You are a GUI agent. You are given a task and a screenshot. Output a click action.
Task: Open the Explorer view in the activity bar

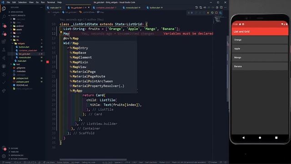point(4,9)
